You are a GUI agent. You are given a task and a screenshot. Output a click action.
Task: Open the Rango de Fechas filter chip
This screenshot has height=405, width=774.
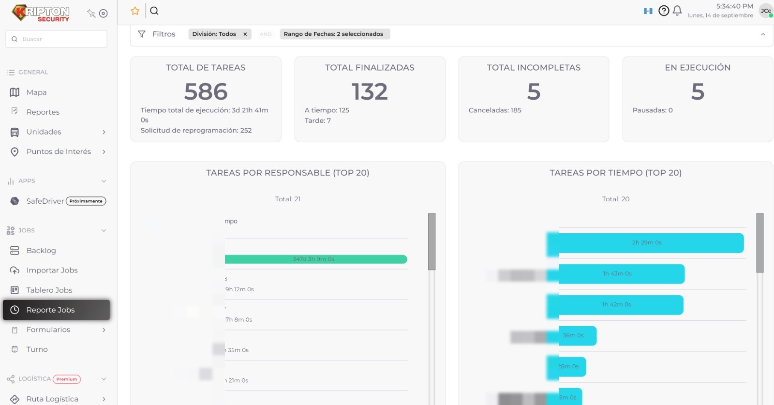pos(335,34)
